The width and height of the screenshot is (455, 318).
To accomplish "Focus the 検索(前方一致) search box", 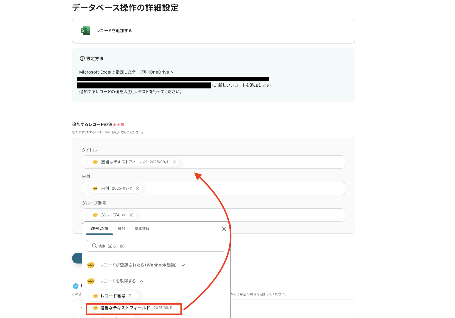I will (156, 246).
